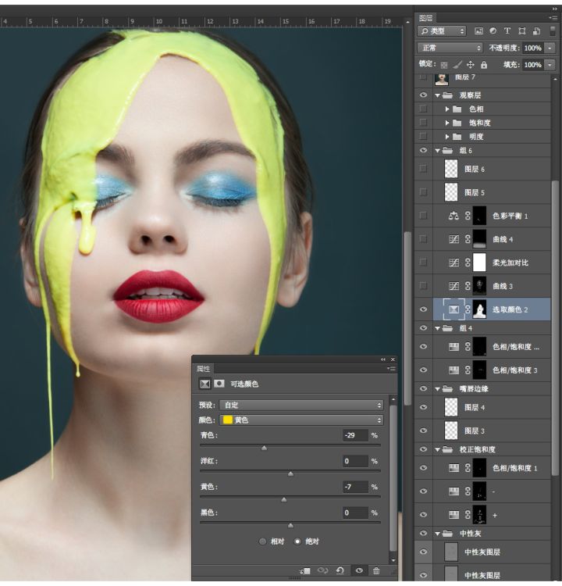Collapse the 组 6 group

pyautogui.click(x=437, y=151)
